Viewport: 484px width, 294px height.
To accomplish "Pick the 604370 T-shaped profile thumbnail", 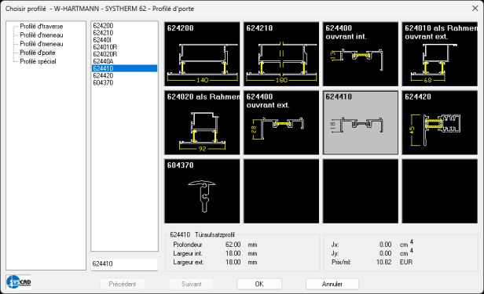I will [202, 191].
